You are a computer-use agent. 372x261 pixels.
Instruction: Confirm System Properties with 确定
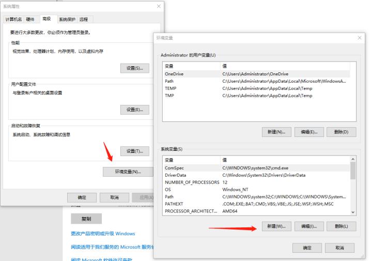pyautogui.click(x=82, y=197)
